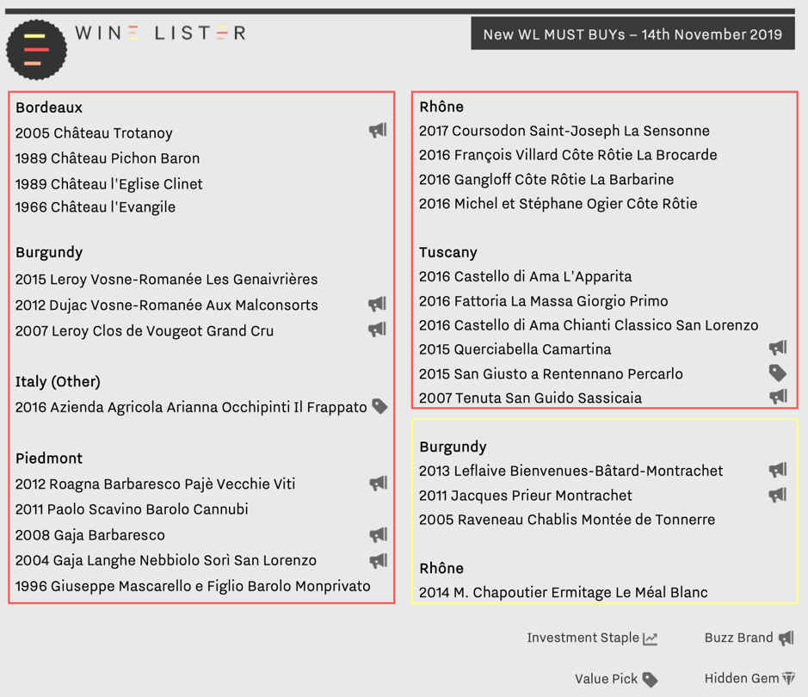Click the Buzz Brand legend label
This screenshot has width=808, height=697.
coord(738,638)
